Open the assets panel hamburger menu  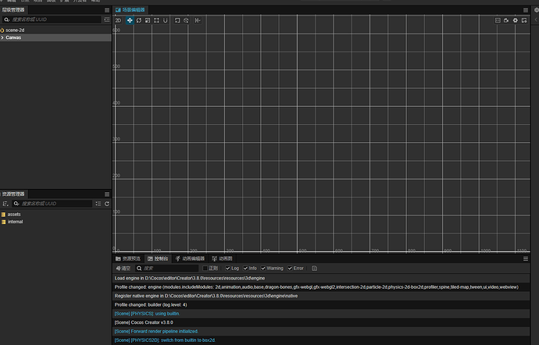click(107, 194)
